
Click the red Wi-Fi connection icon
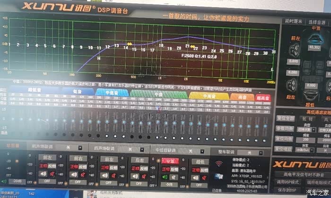coord(219,164)
